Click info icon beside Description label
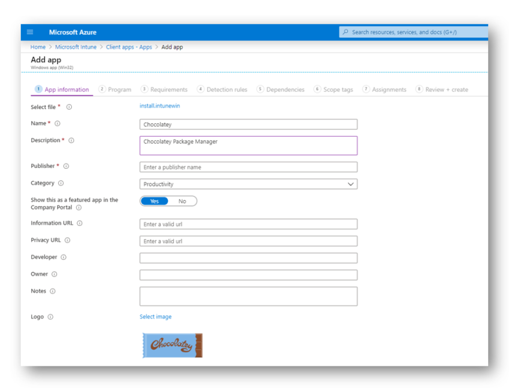This screenshot has height=388, width=509. coord(71,140)
